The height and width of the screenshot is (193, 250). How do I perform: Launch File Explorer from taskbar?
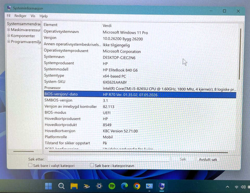[x=74, y=186]
